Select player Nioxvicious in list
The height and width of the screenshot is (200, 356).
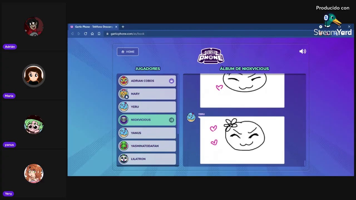147,120
